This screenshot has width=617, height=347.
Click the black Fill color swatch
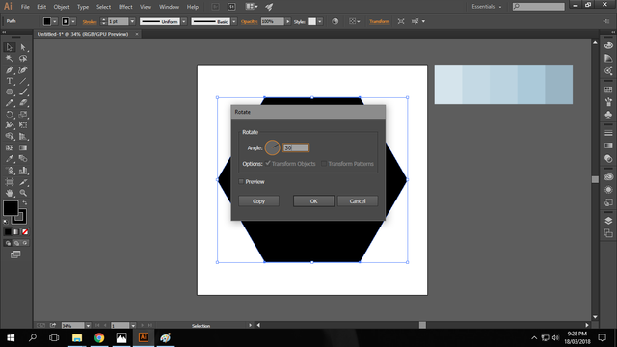11,208
